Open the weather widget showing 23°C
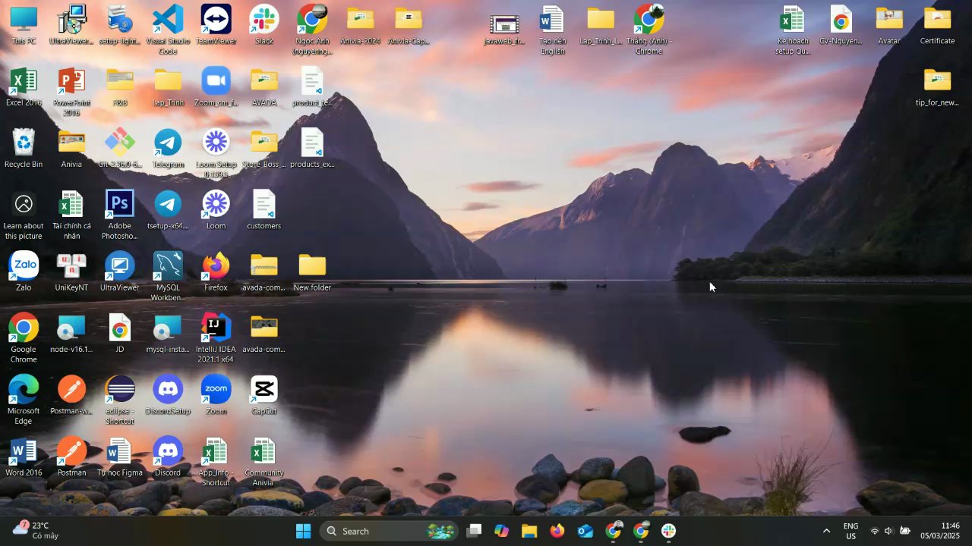 (36, 531)
